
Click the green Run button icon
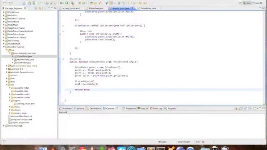point(67,3)
